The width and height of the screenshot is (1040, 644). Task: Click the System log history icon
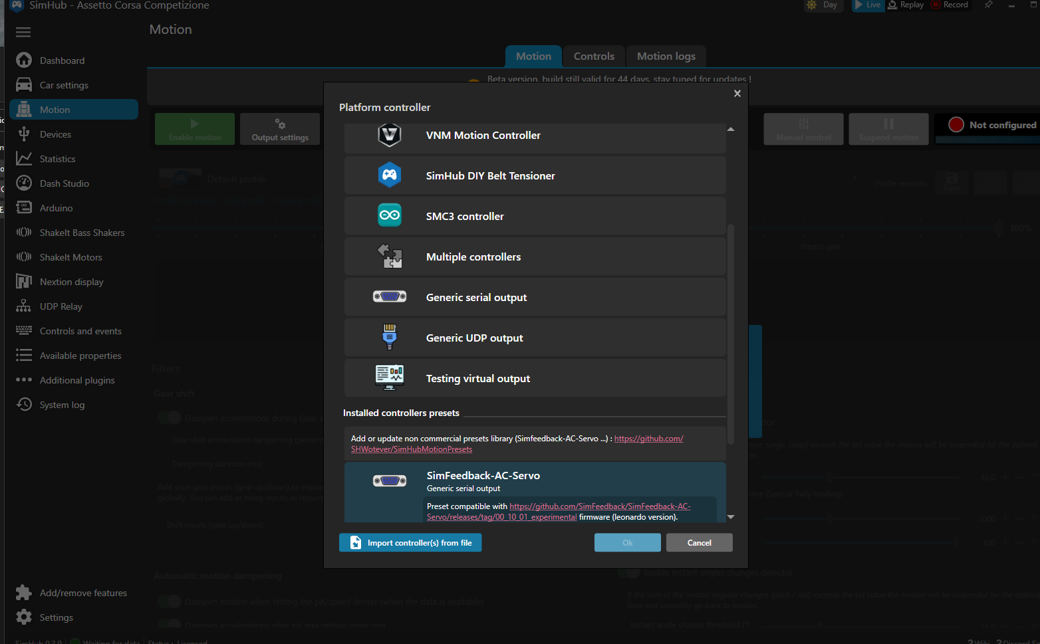(24, 405)
